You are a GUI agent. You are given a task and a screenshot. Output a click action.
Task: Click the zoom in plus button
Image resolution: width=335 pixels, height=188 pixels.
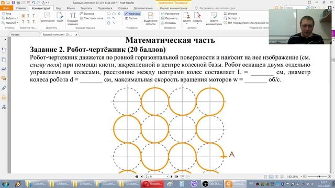(329, 177)
